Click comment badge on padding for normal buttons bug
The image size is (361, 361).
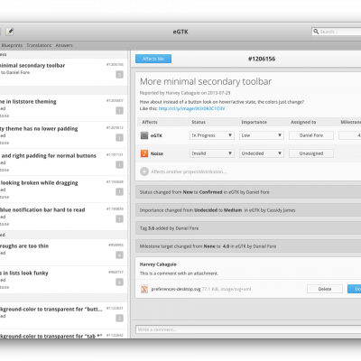point(119,165)
